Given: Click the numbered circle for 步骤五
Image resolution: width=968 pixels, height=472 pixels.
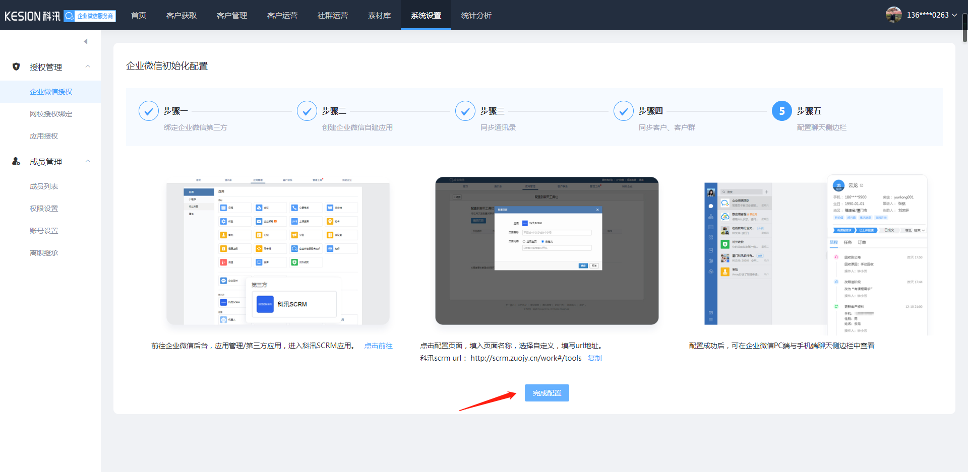Looking at the screenshot, I should pos(782,111).
